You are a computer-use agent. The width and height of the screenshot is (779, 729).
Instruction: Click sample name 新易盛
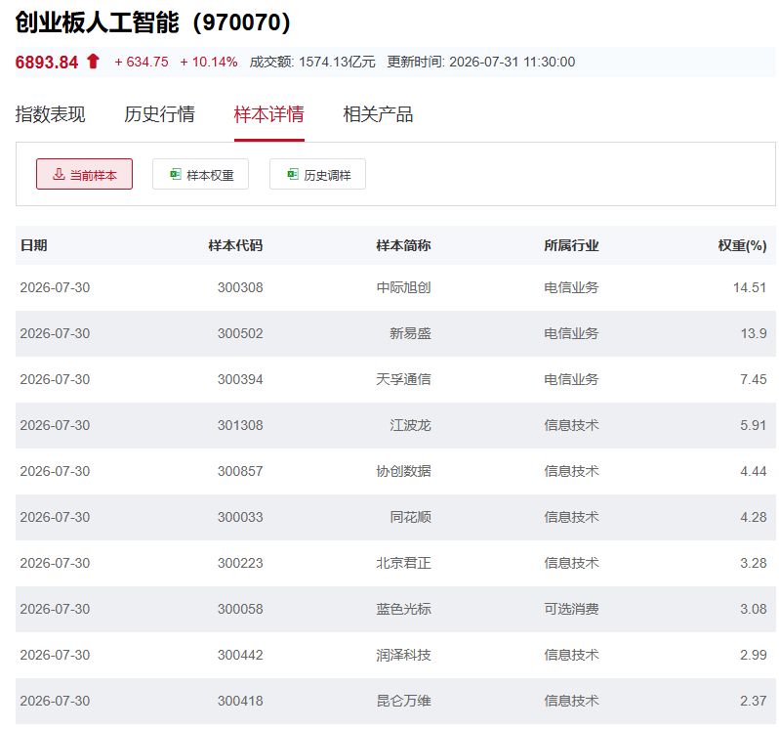coord(410,333)
